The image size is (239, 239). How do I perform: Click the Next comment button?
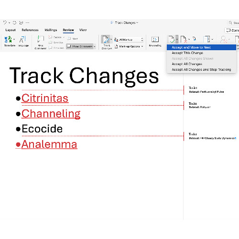pos(73,39)
